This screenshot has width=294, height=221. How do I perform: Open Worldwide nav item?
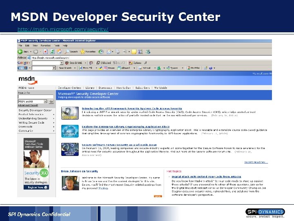(160, 88)
